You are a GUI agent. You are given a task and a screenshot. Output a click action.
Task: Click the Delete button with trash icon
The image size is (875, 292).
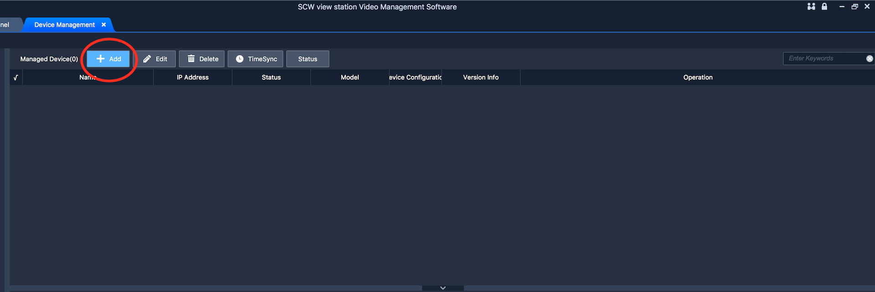pyautogui.click(x=202, y=59)
